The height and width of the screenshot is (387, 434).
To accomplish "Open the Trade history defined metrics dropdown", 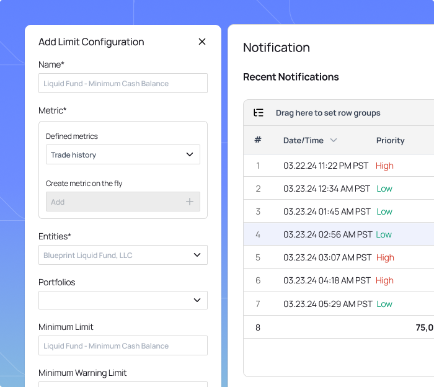I will point(123,154).
